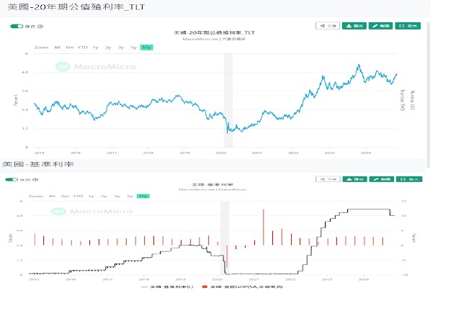This screenshot has height=311, width=461.
Task: Select 5y zoom on the TLT chart
Action: [x=133, y=47]
